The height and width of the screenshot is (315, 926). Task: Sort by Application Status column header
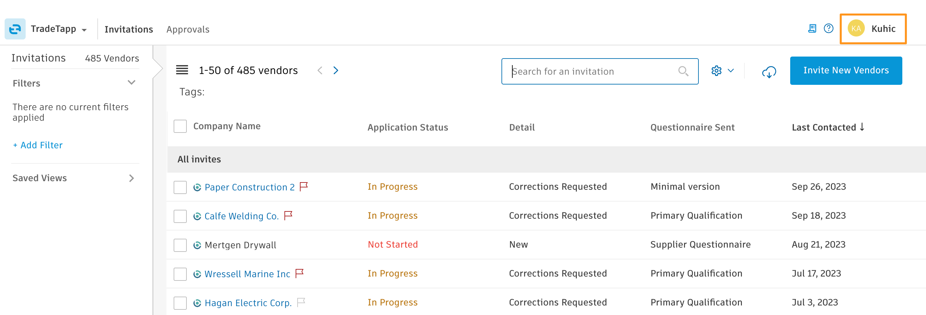(408, 127)
